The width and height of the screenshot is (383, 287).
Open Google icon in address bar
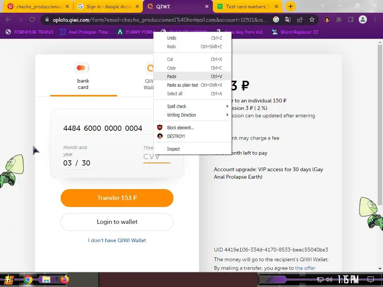[x=276, y=19]
